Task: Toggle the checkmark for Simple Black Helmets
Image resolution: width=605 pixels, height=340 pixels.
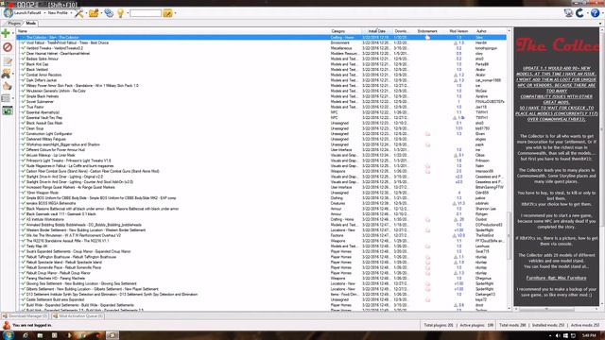Action: point(23,96)
